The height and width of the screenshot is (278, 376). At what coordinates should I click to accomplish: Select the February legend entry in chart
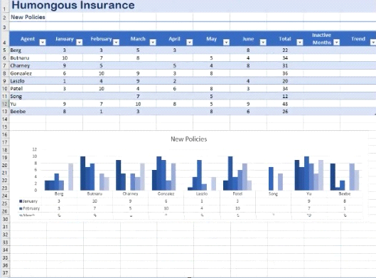click(29, 208)
